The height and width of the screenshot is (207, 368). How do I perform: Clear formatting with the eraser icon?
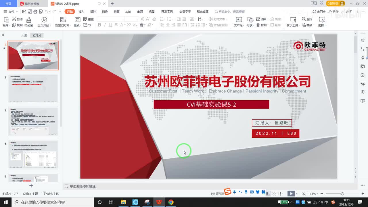click(x=154, y=19)
